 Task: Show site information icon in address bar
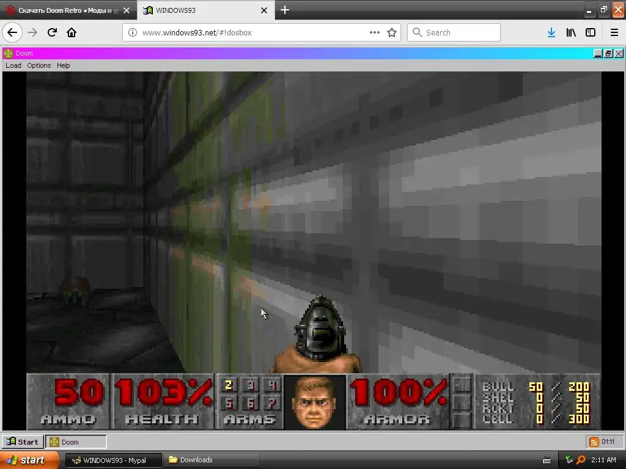coord(133,32)
